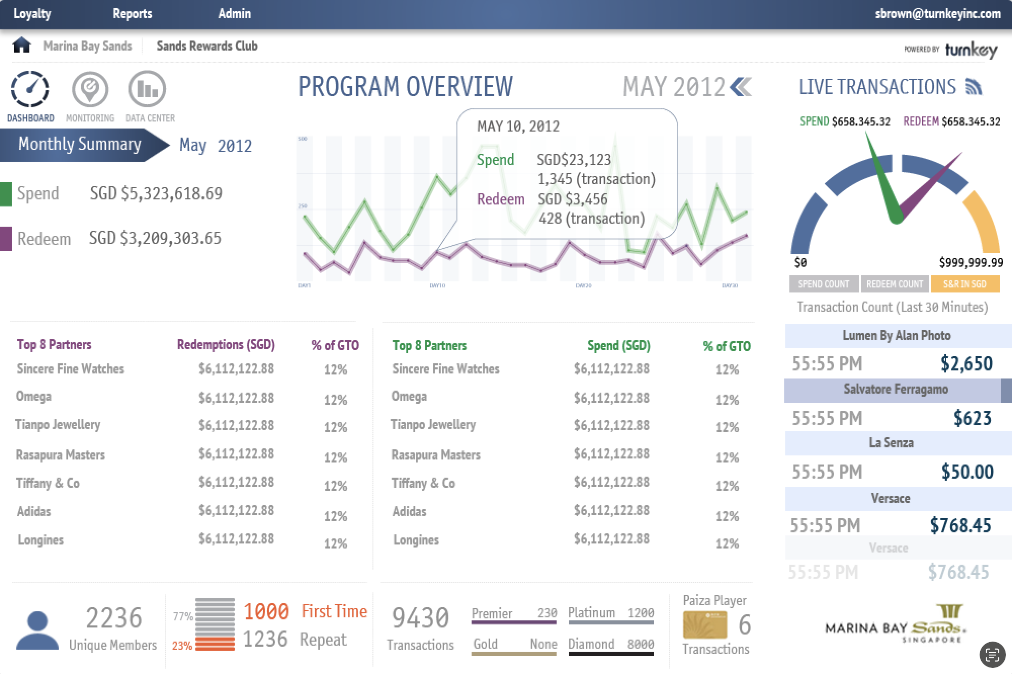The width and height of the screenshot is (1012, 674).
Task: Switch to the Redeem Count tab
Action: click(x=895, y=284)
